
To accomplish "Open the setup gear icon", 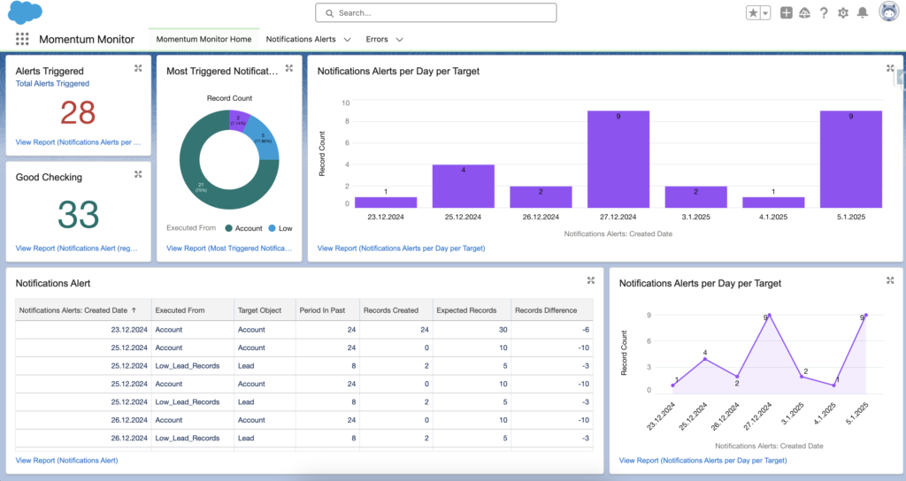I will 843,12.
